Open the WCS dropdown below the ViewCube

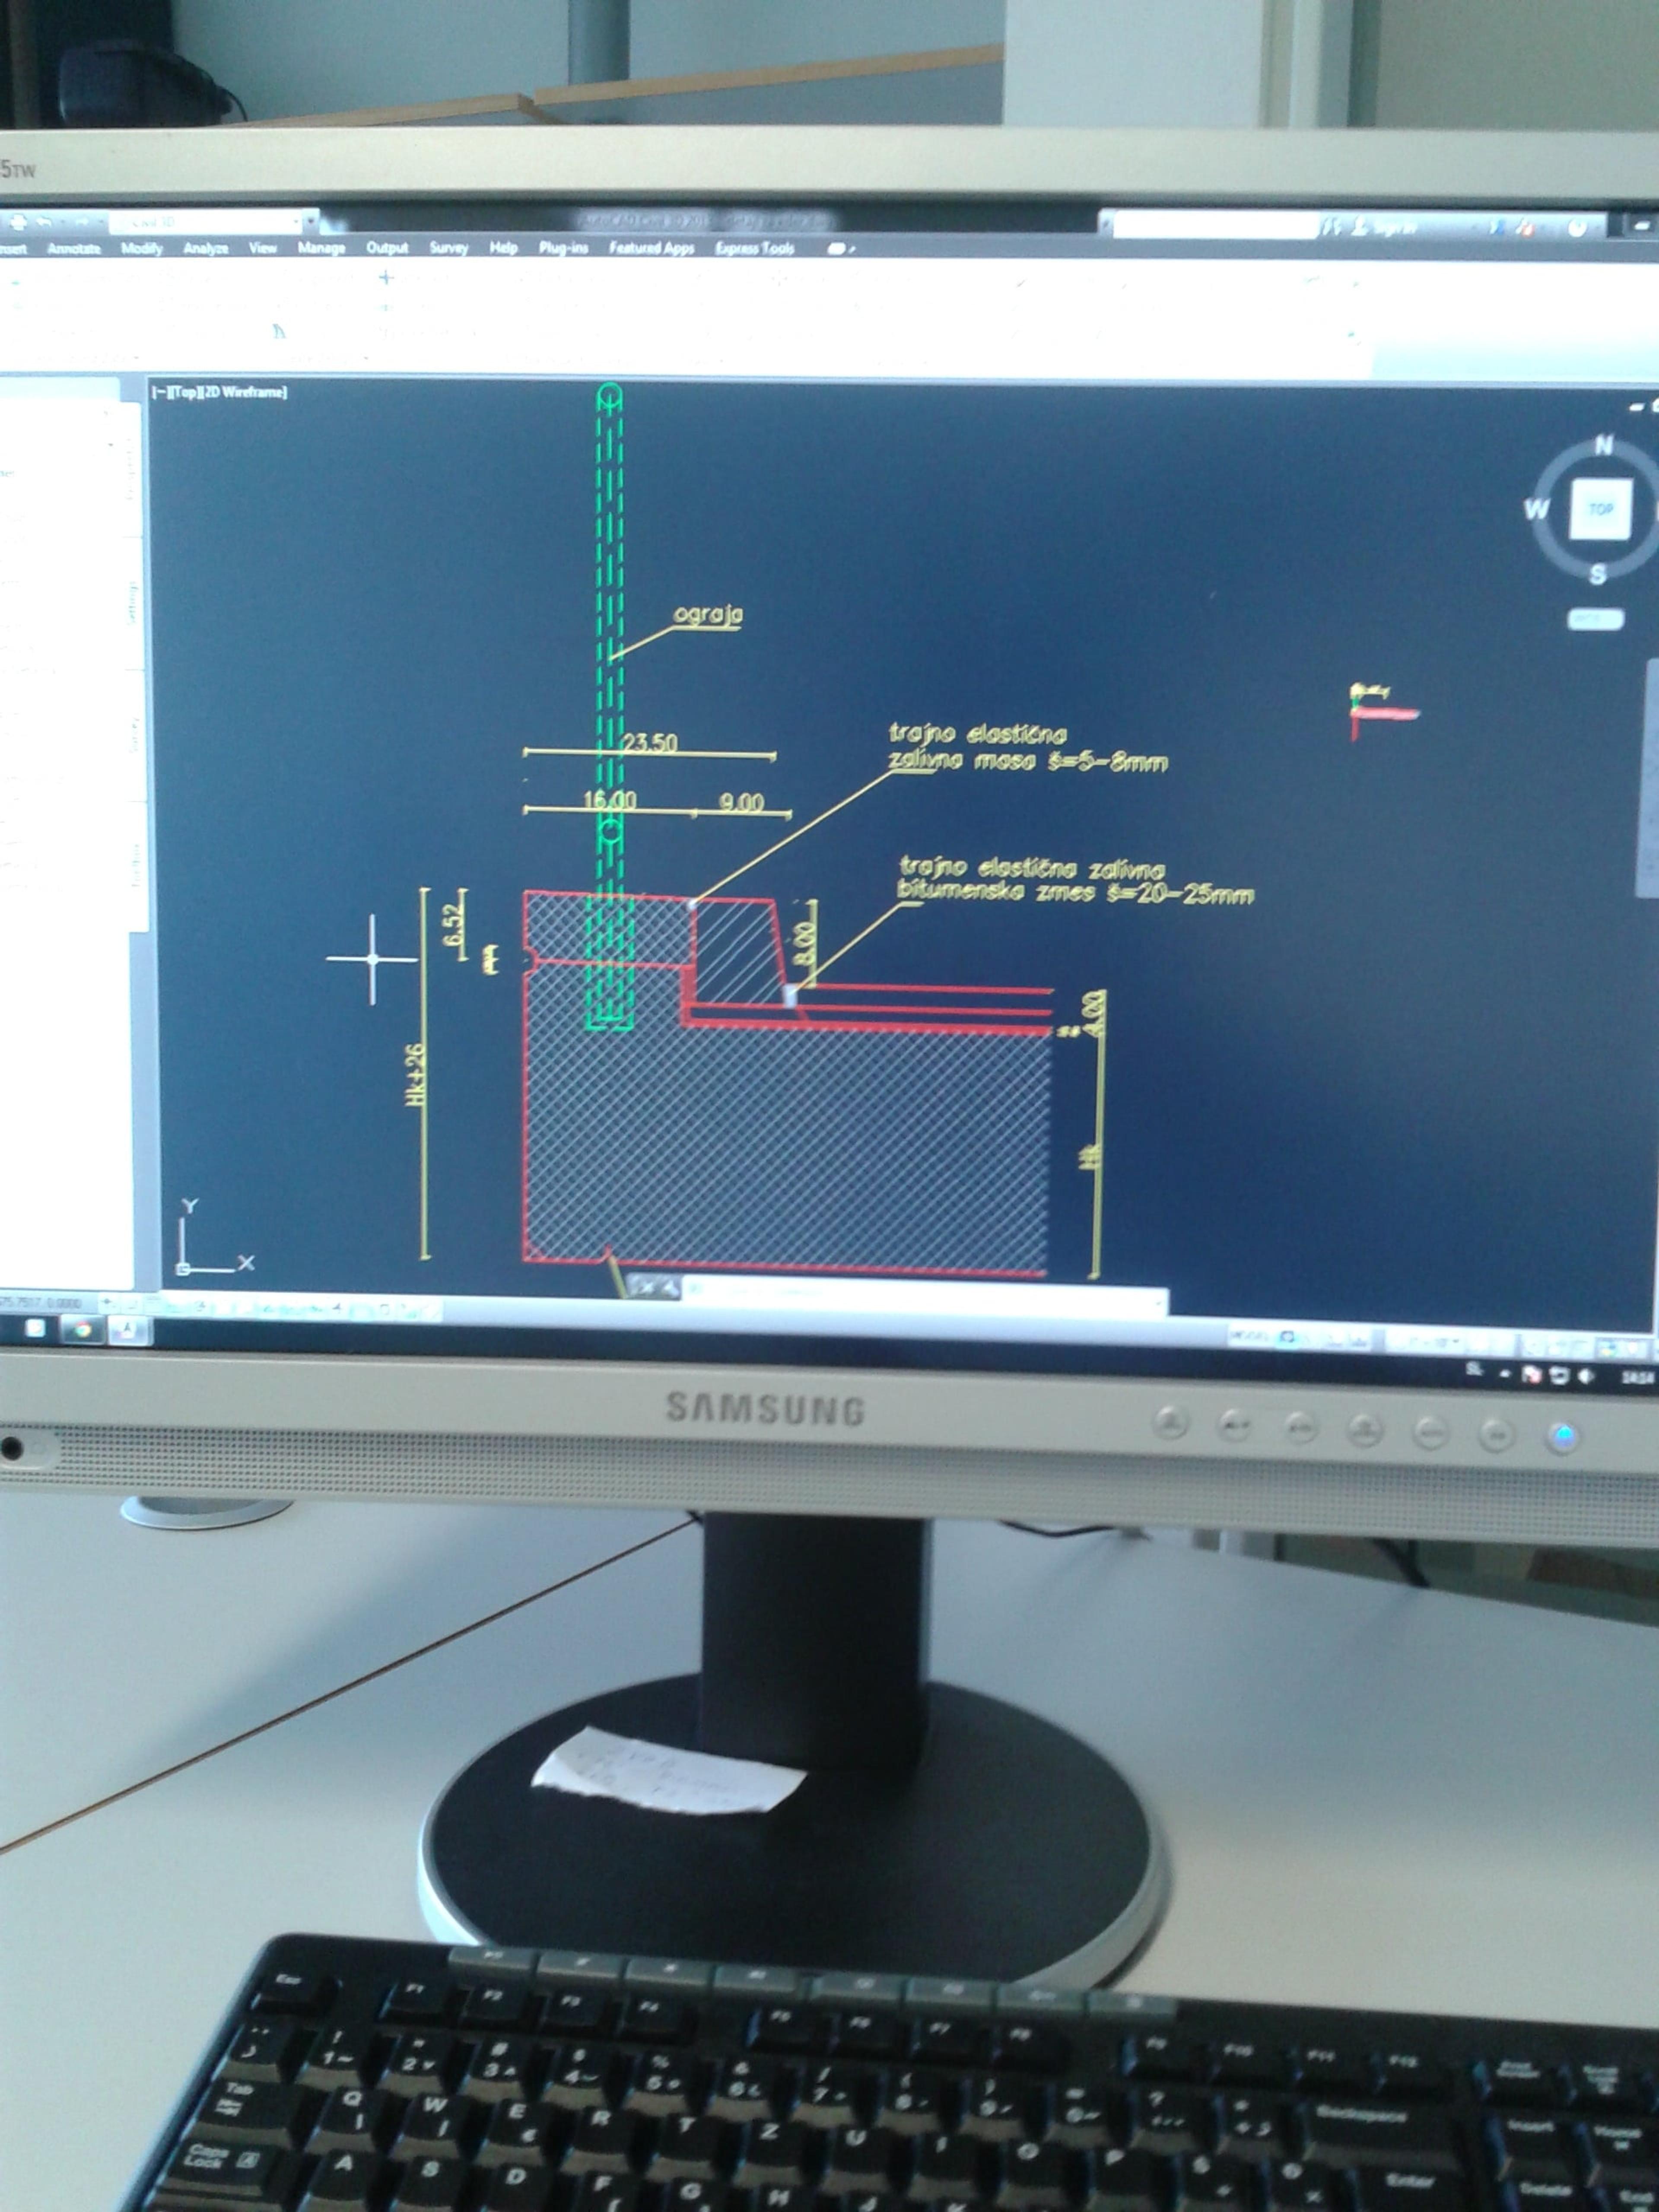[1595, 620]
